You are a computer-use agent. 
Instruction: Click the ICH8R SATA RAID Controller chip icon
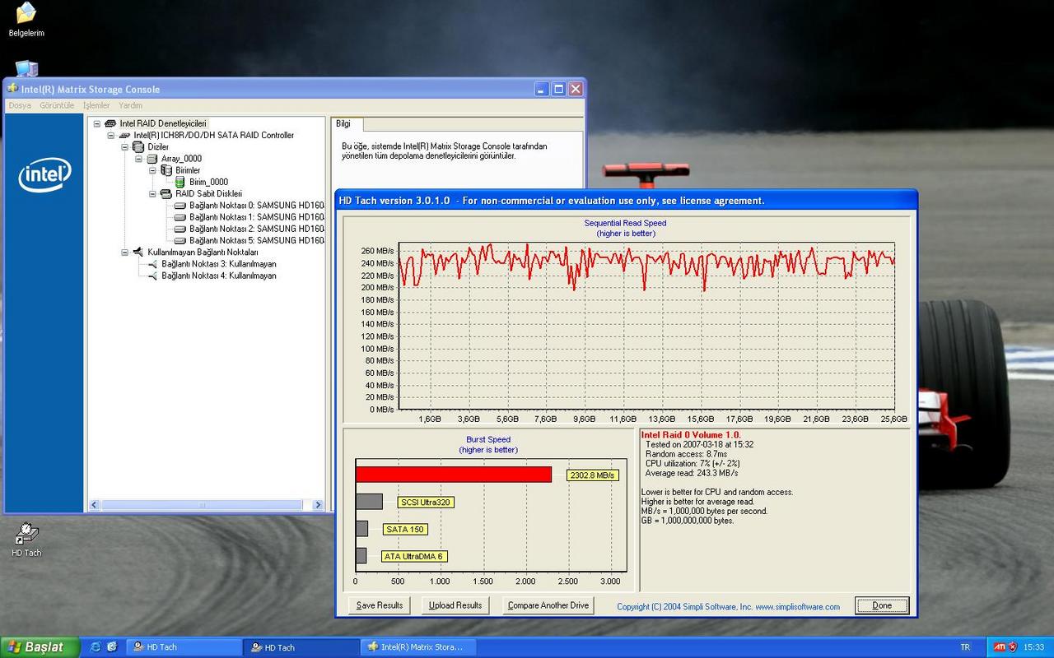pyautogui.click(x=124, y=135)
